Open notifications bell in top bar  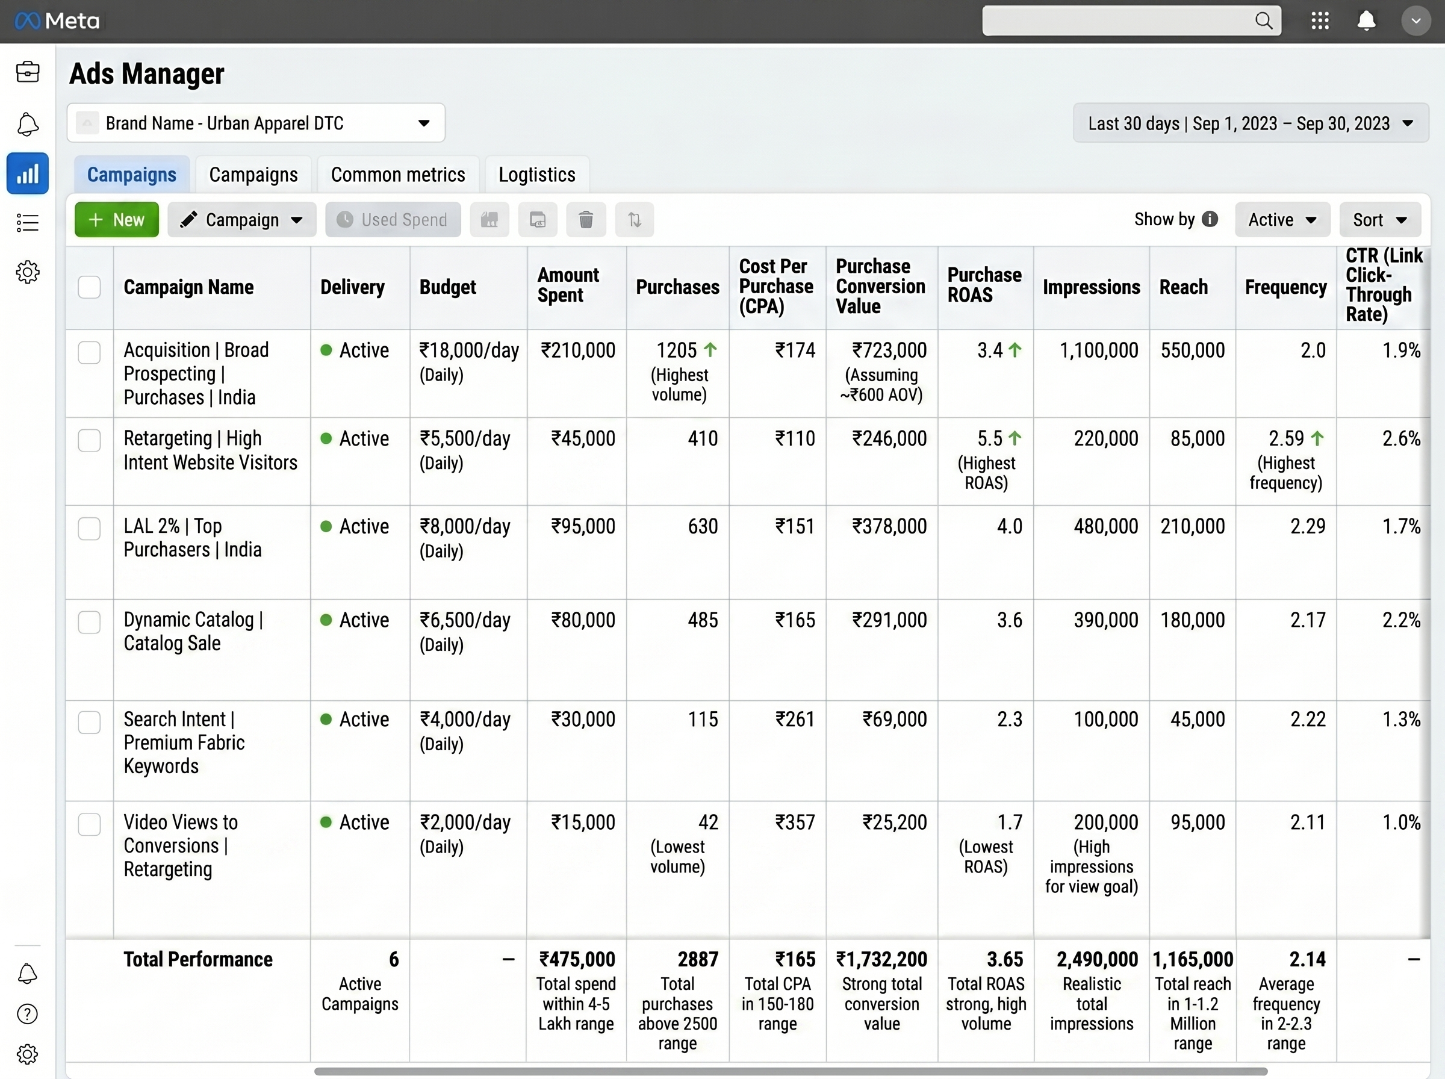point(1366,21)
